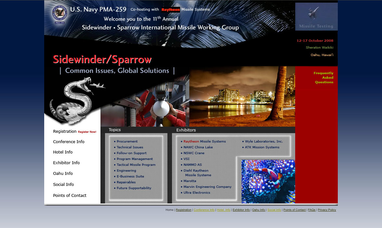Click Privacy Policy in the footer
382x228 pixels.
327,210
